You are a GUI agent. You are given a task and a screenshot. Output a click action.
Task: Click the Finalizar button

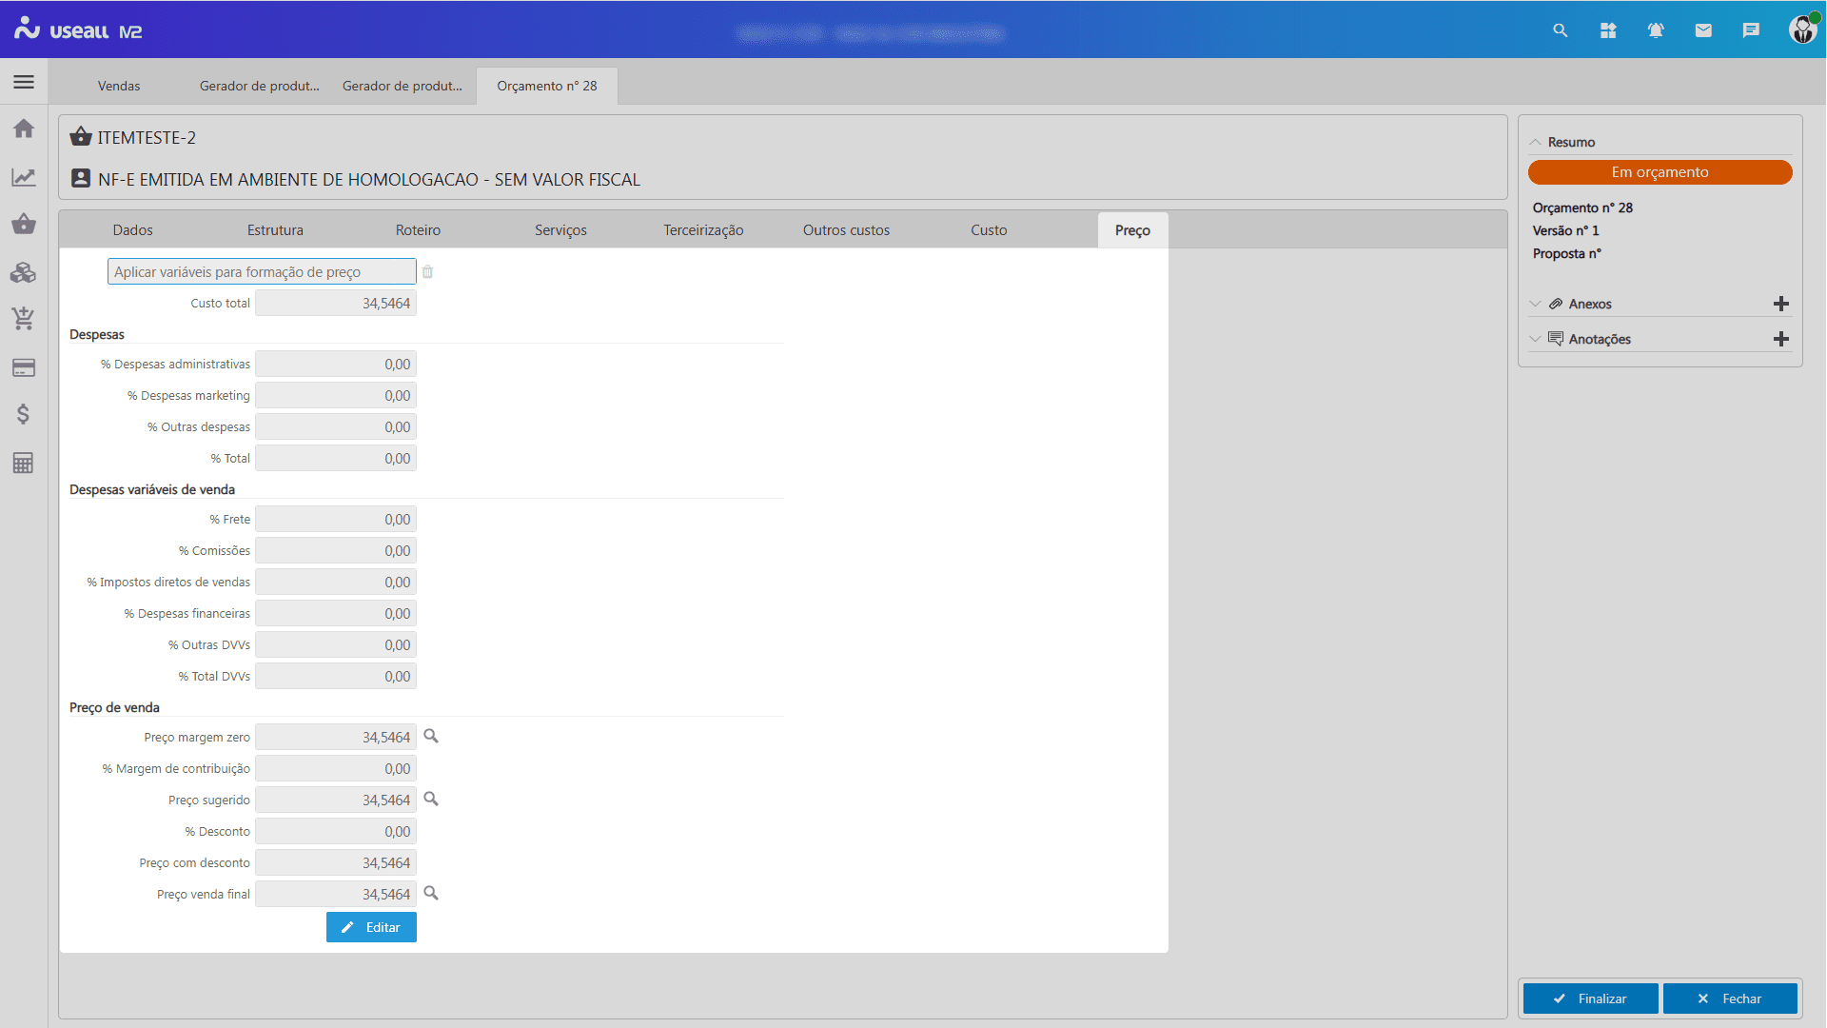[x=1590, y=998]
